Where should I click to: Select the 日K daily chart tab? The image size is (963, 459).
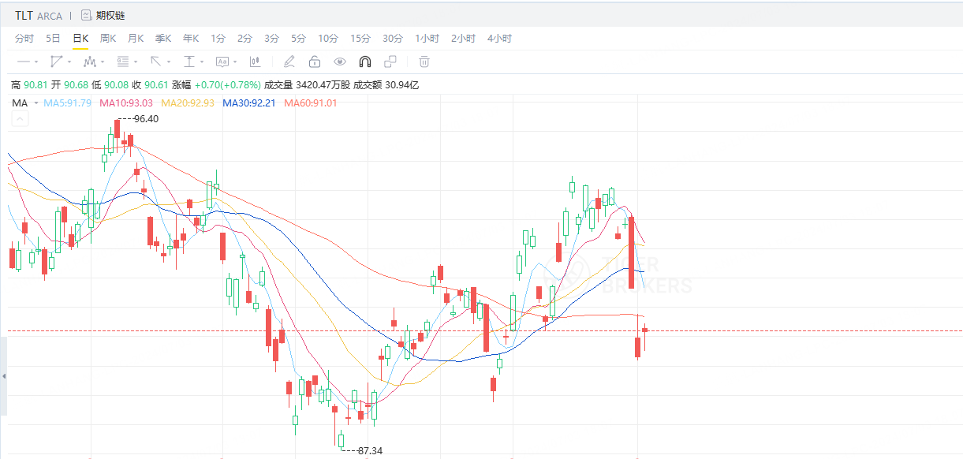[x=80, y=39]
